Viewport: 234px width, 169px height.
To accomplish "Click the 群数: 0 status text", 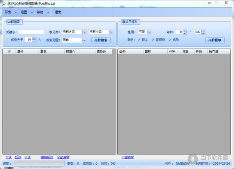I will (x=73, y=164).
